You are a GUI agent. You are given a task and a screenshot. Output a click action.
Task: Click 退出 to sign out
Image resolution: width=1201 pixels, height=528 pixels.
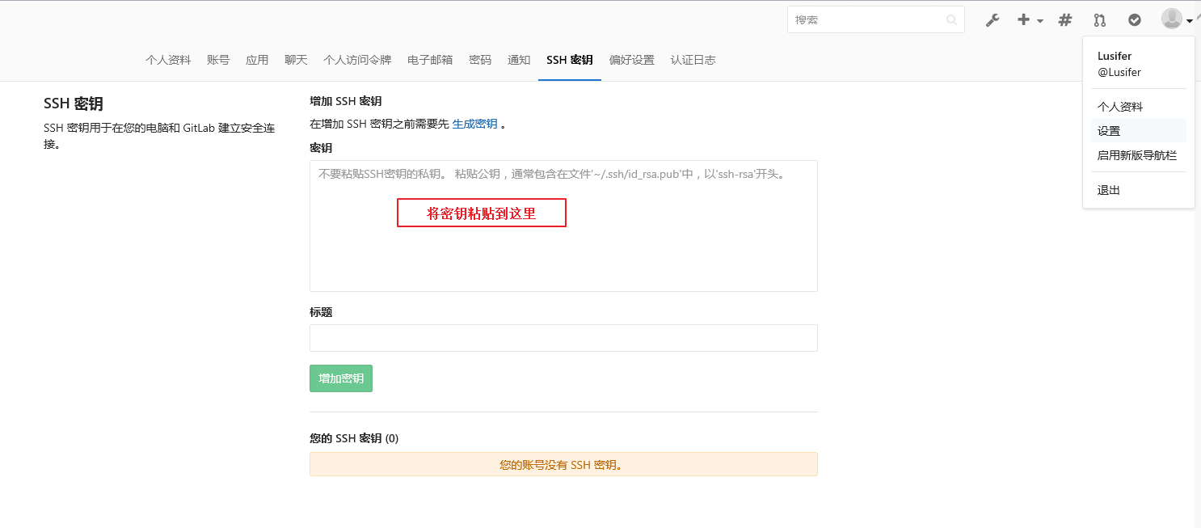[1109, 190]
